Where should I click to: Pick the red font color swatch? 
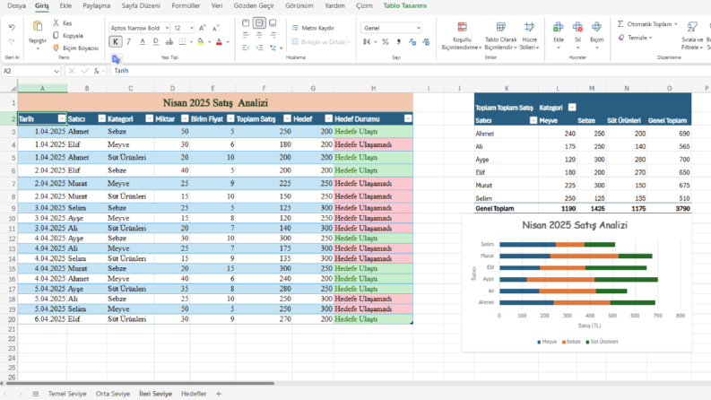[219, 42]
